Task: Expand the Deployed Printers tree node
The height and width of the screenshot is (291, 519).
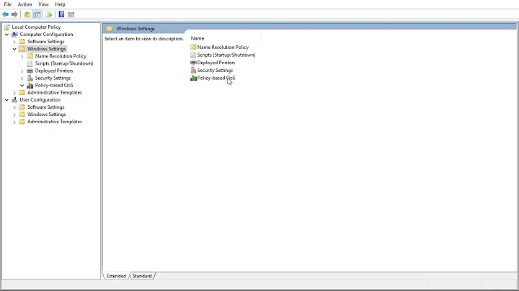Action: pyautogui.click(x=22, y=71)
